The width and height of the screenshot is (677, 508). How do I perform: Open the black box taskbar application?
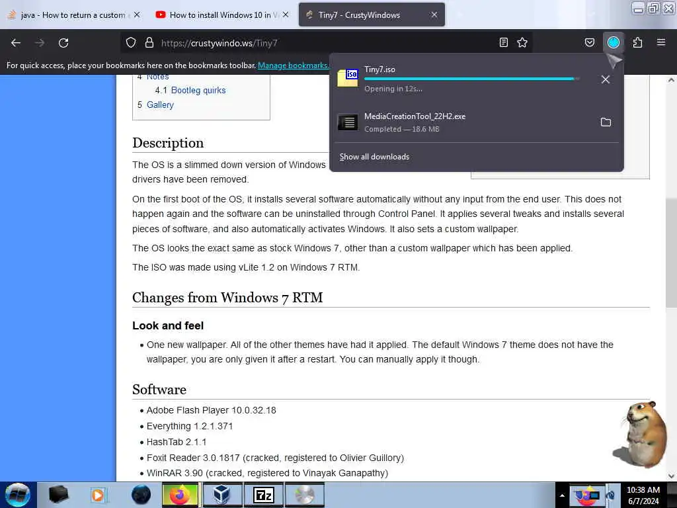point(58,495)
